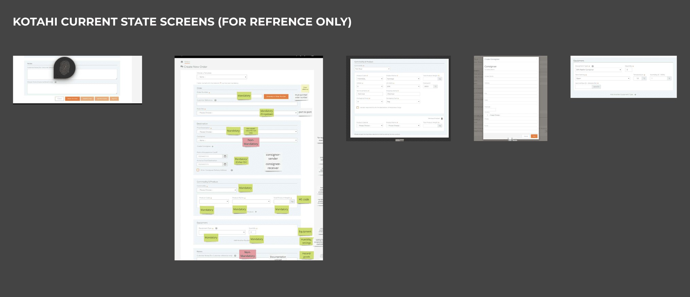Open the Pack Site dropdown
Image resolution: width=690 pixels, height=297 pixels.
click(x=247, y=113)
